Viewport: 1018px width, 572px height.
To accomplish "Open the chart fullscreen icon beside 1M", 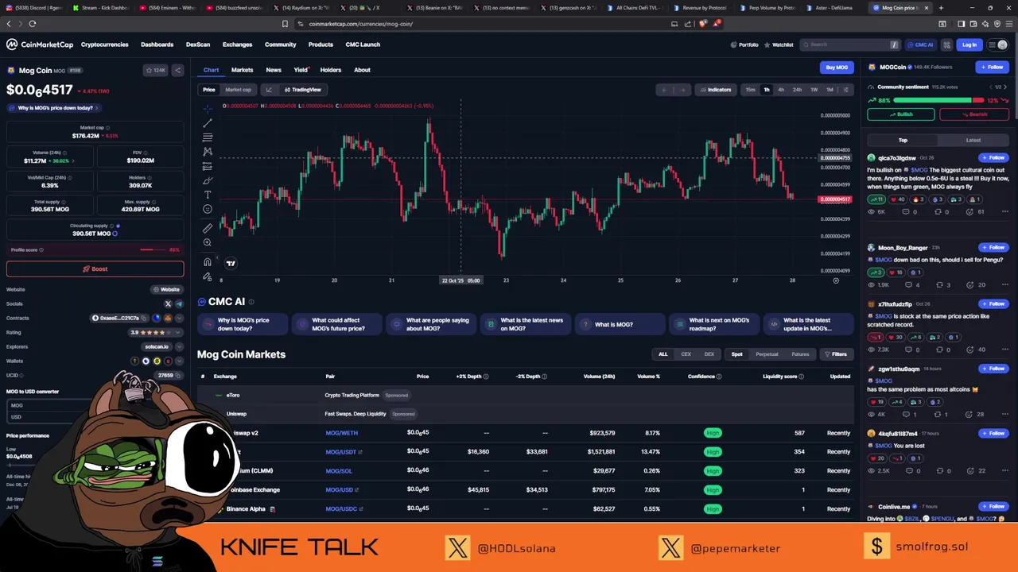I will (x=845, y=90).
